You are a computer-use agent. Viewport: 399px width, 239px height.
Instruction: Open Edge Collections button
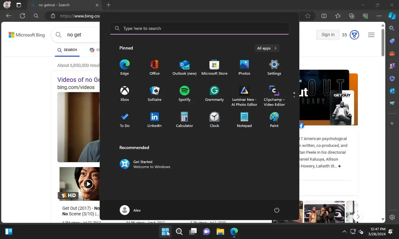(x=352, y=16)
